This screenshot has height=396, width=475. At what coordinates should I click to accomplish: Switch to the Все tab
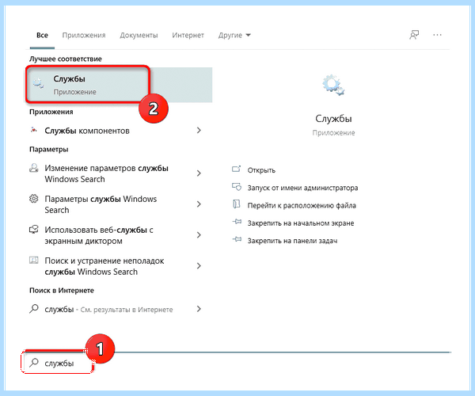click(42, 35)
